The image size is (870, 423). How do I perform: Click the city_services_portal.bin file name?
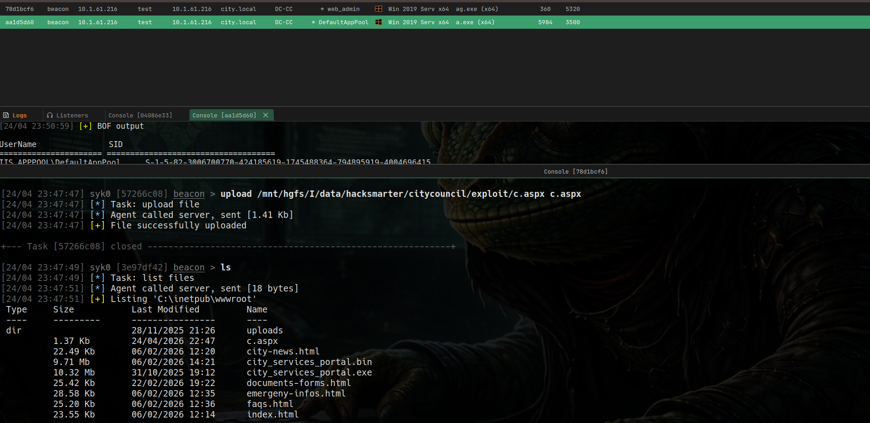[309, 362]
